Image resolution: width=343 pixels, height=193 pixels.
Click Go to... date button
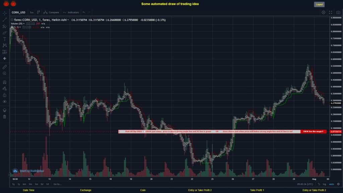point(58,184)
